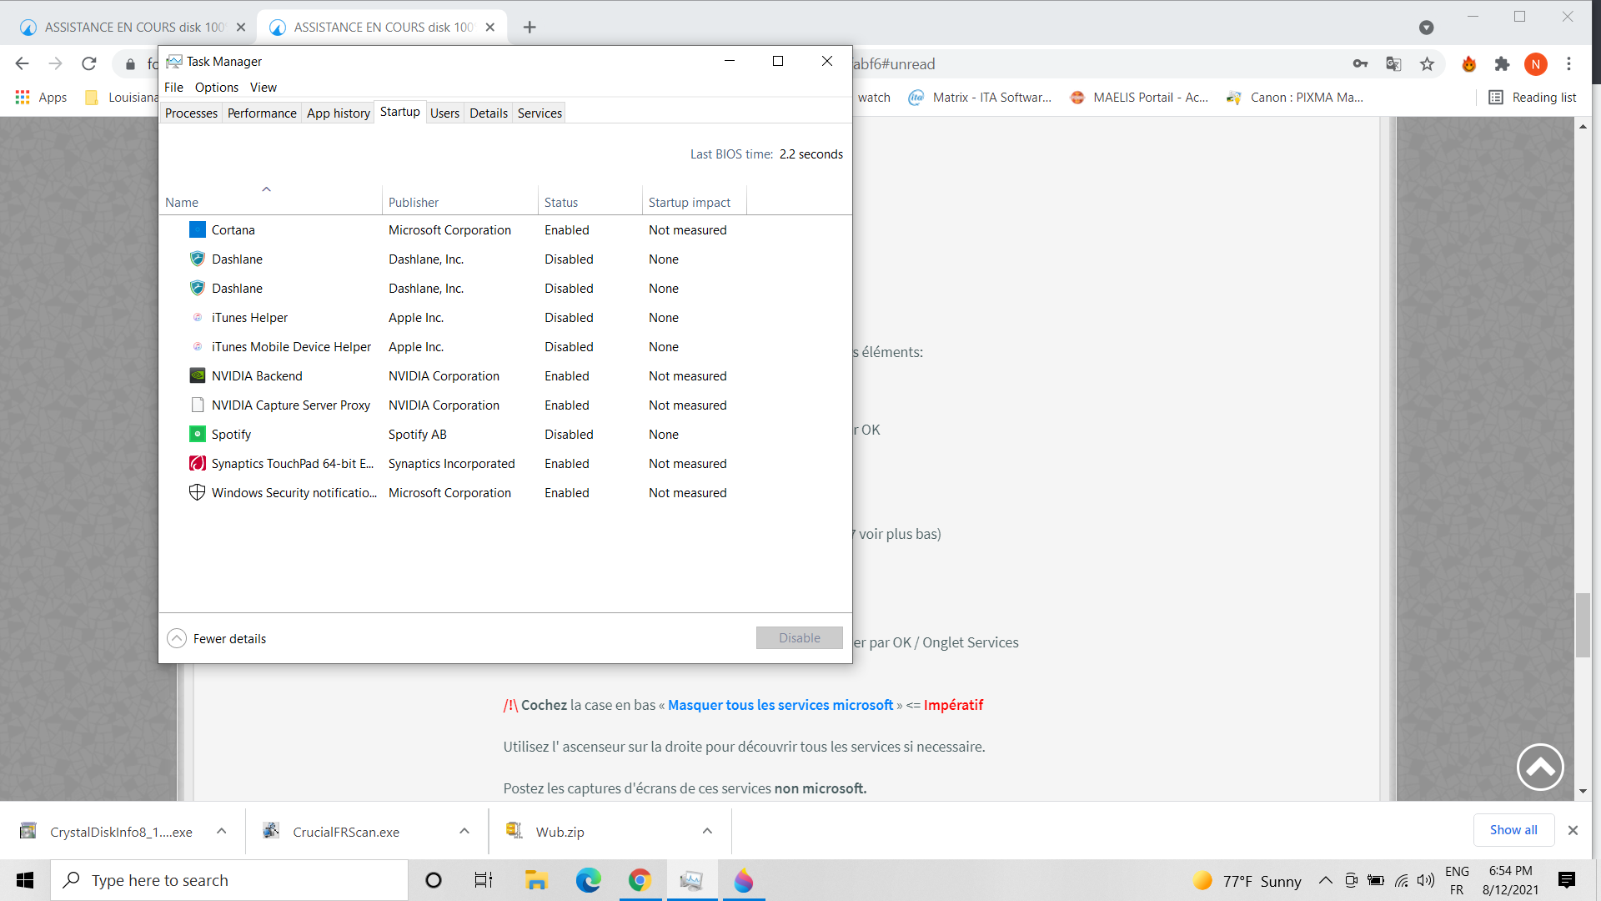Switch to the Details tab
This screenshot has width=1601, height=901.
(488, 113)
